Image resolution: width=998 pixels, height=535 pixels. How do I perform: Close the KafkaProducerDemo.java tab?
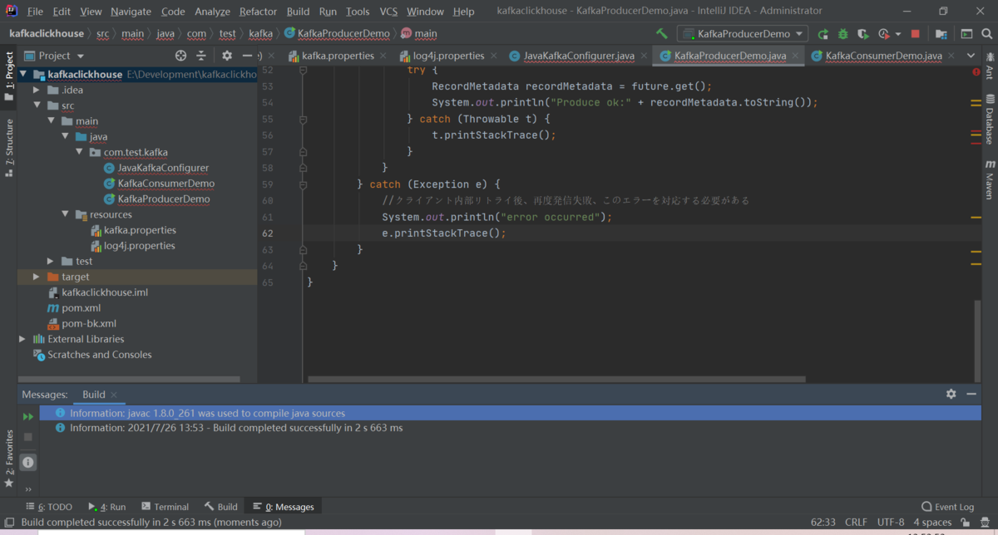[x=796, y=56]
